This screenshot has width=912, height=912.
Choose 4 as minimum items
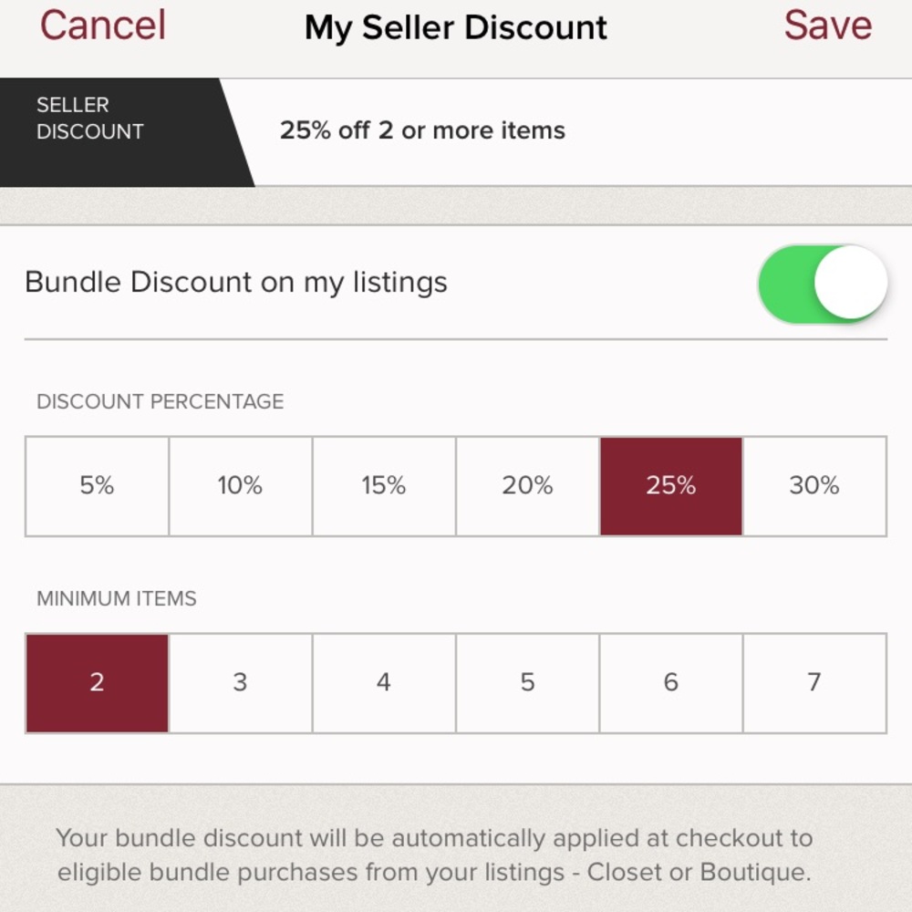(384, 683)
